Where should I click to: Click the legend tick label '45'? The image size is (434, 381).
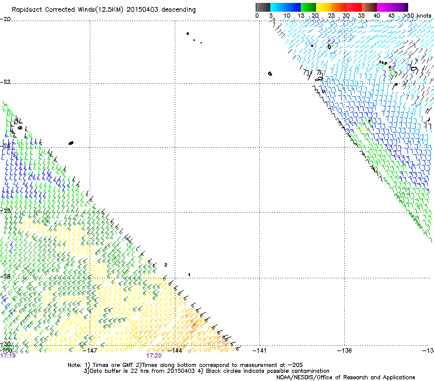point(391,16)
